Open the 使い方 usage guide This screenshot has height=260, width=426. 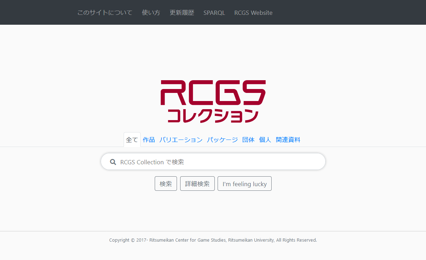click(x=151, y=13)
